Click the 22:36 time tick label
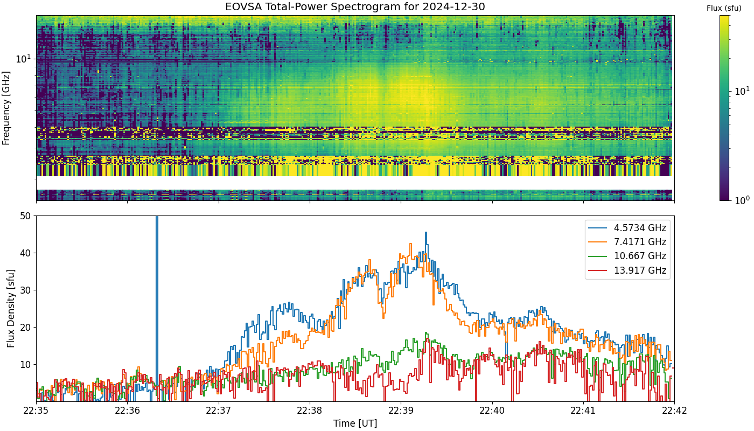 [127, 411]
